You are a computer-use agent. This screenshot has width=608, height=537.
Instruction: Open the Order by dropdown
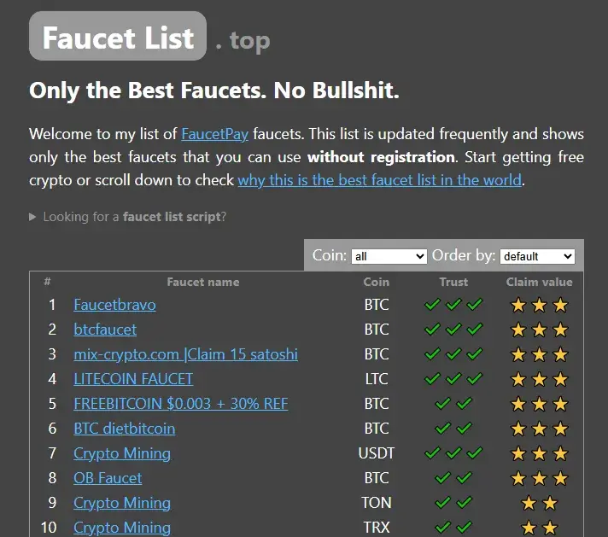coord(537,256)
